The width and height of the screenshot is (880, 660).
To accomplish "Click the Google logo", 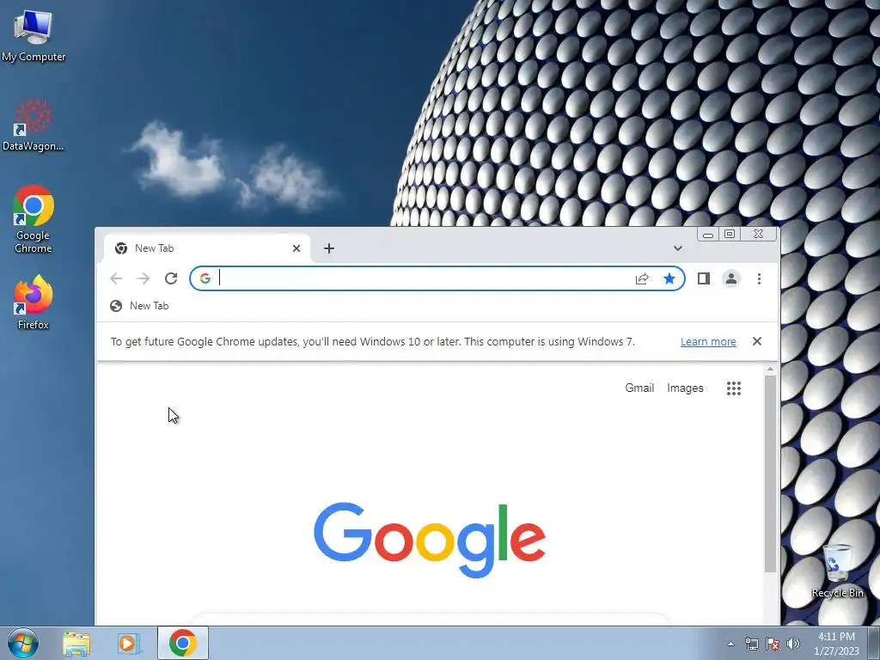I will tap(430, 540).
